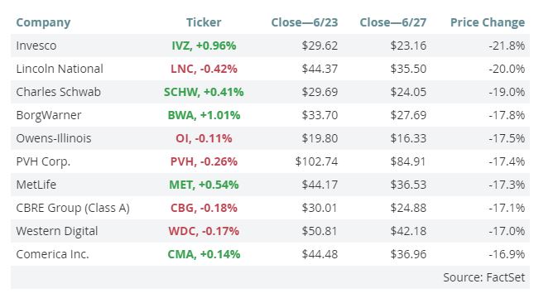Select the OI ticker link
Image resolution: width=553 pixels, height=303 pixels.
tap(204, 138)
